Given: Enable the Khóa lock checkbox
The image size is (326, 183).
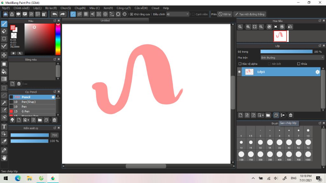Looking at the screenshot, I should [299, 64].
